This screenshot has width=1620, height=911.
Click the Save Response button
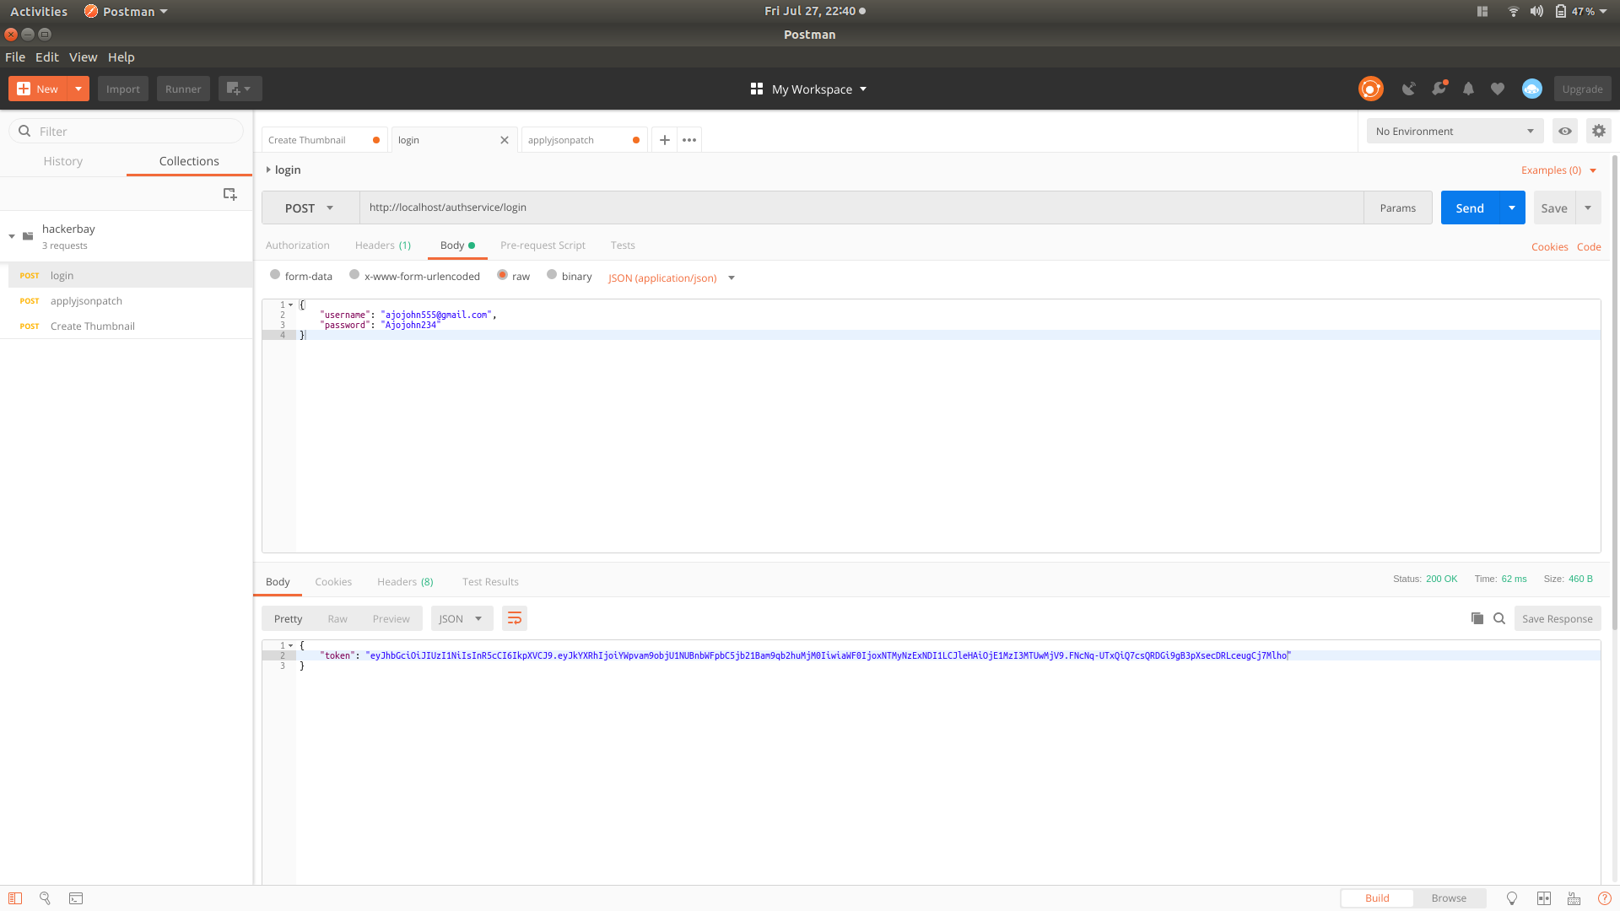(x=1557, y=618)
